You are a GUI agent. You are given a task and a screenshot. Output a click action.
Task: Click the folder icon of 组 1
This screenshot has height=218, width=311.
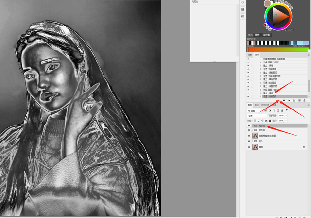click(256, 141)
